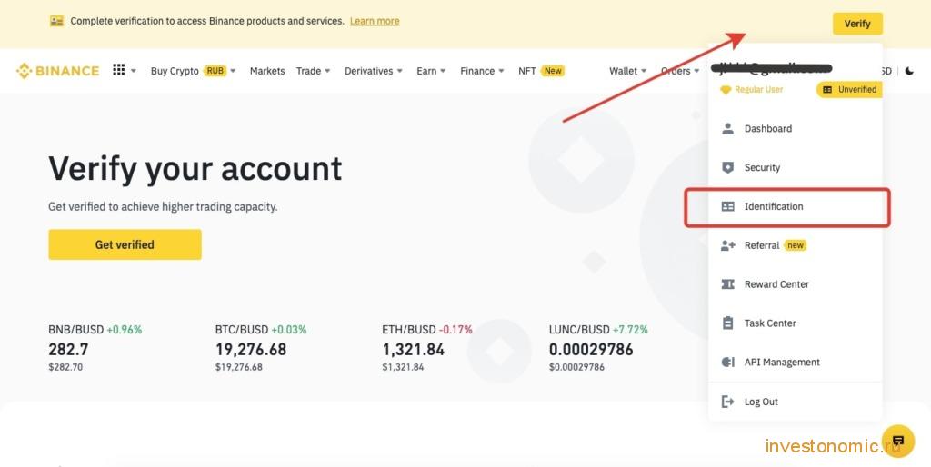This screenshot has width=931, height=467.
Task: Click the 0.00029786 LUNC price value
Action: (591, 349)
